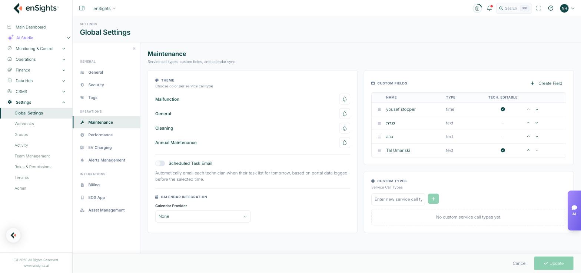Move Tal Umanski field up
The width and height of the screenshot is (581, 273).
528,150
